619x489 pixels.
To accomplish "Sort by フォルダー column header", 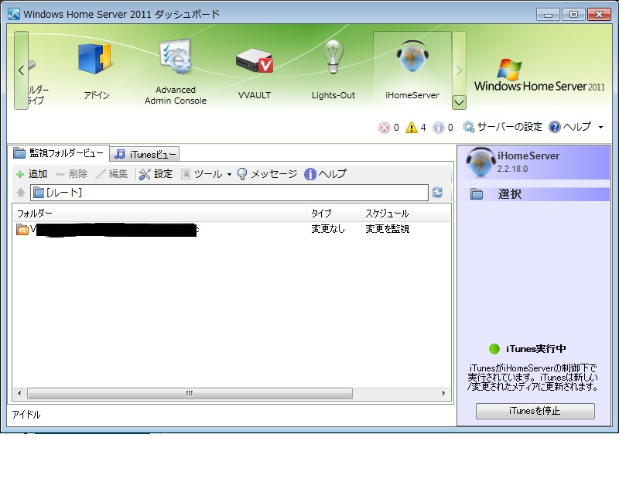I will (x=159, y=214).
